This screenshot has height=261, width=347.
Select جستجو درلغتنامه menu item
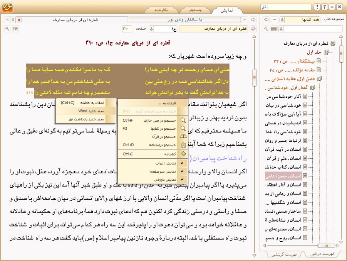click(x=153, y=145)
